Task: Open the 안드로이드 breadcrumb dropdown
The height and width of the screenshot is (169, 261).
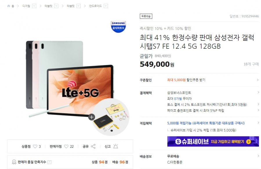Action: coord(106,6)
